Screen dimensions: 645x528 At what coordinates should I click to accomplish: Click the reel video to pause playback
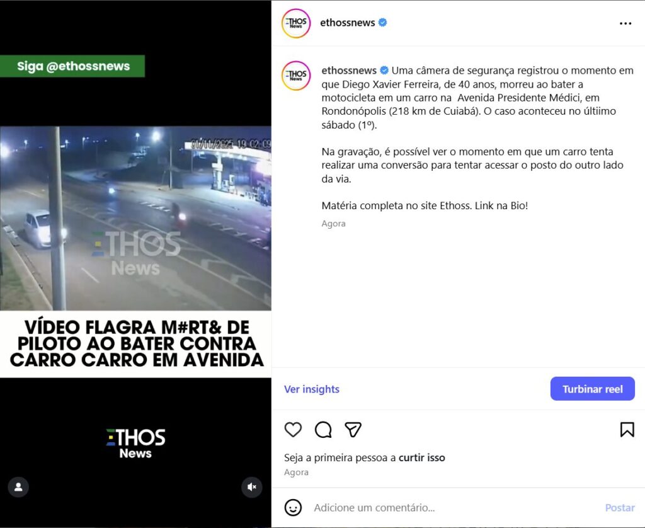tap(135, 218)
